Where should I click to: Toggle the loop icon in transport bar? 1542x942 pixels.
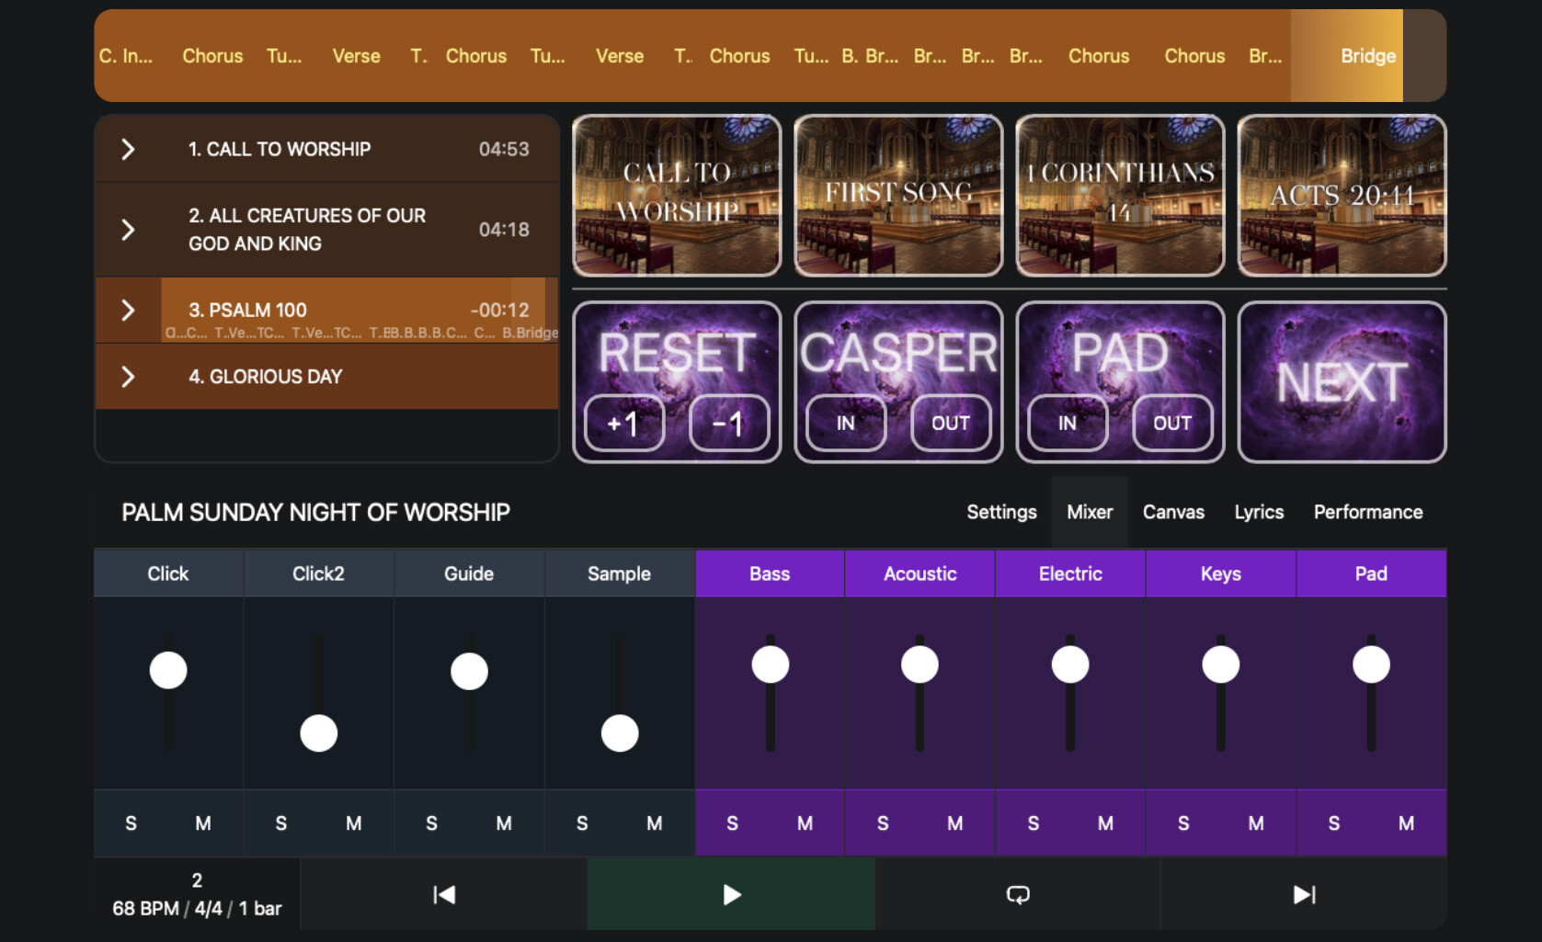[1018, 894]
